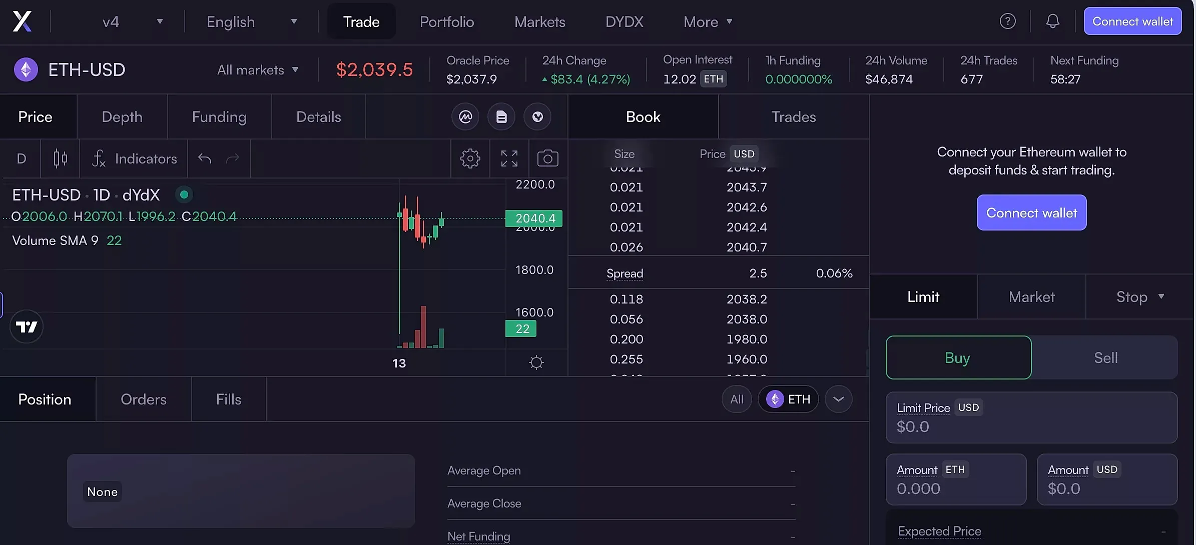Expand the More menu

tap(708, 21)
